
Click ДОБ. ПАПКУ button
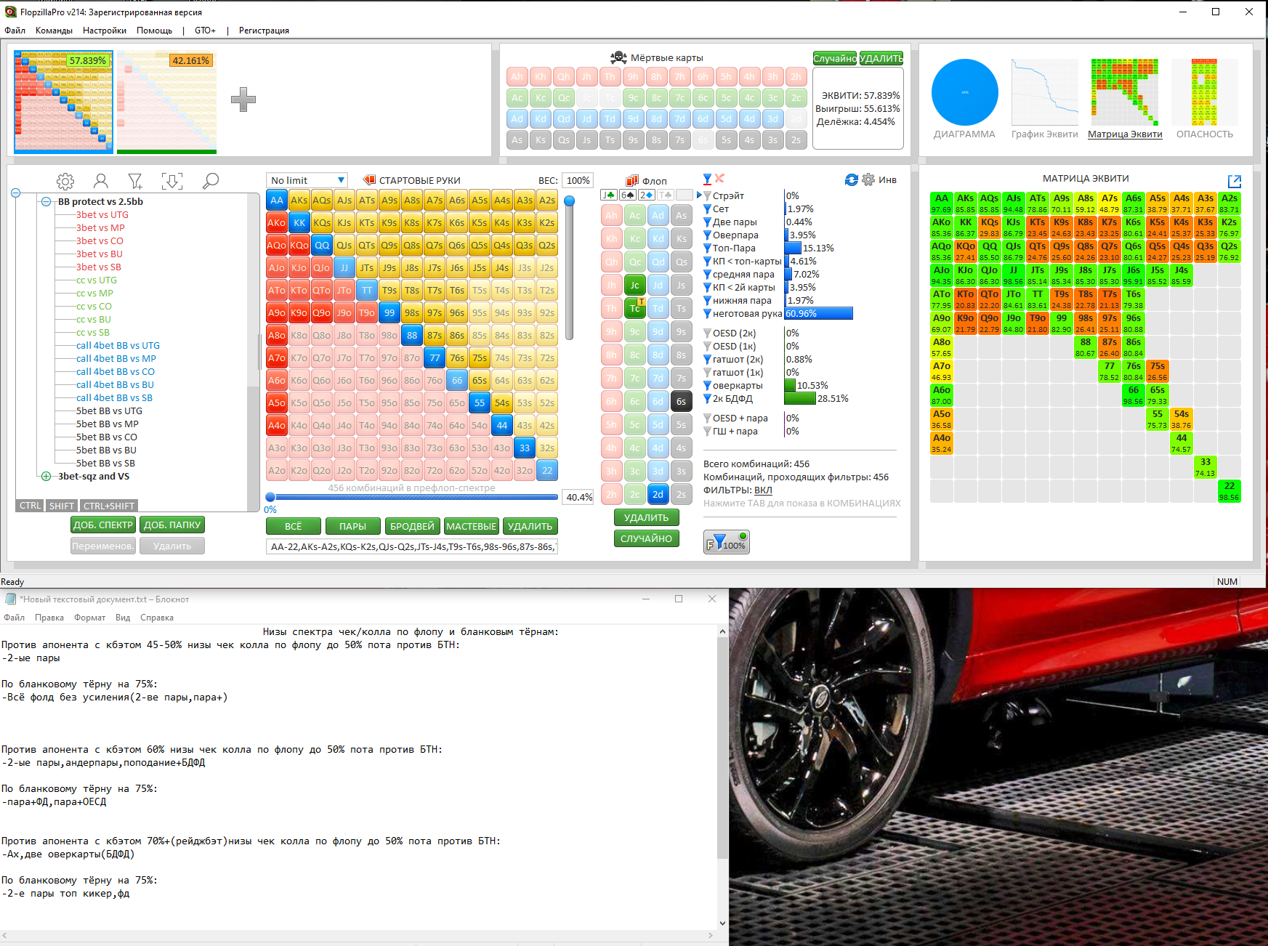click(172, 525)
